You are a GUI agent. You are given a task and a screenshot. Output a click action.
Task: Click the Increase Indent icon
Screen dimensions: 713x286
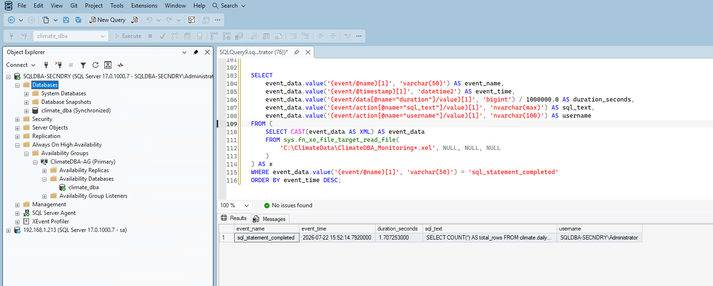[x=333, y=36]
